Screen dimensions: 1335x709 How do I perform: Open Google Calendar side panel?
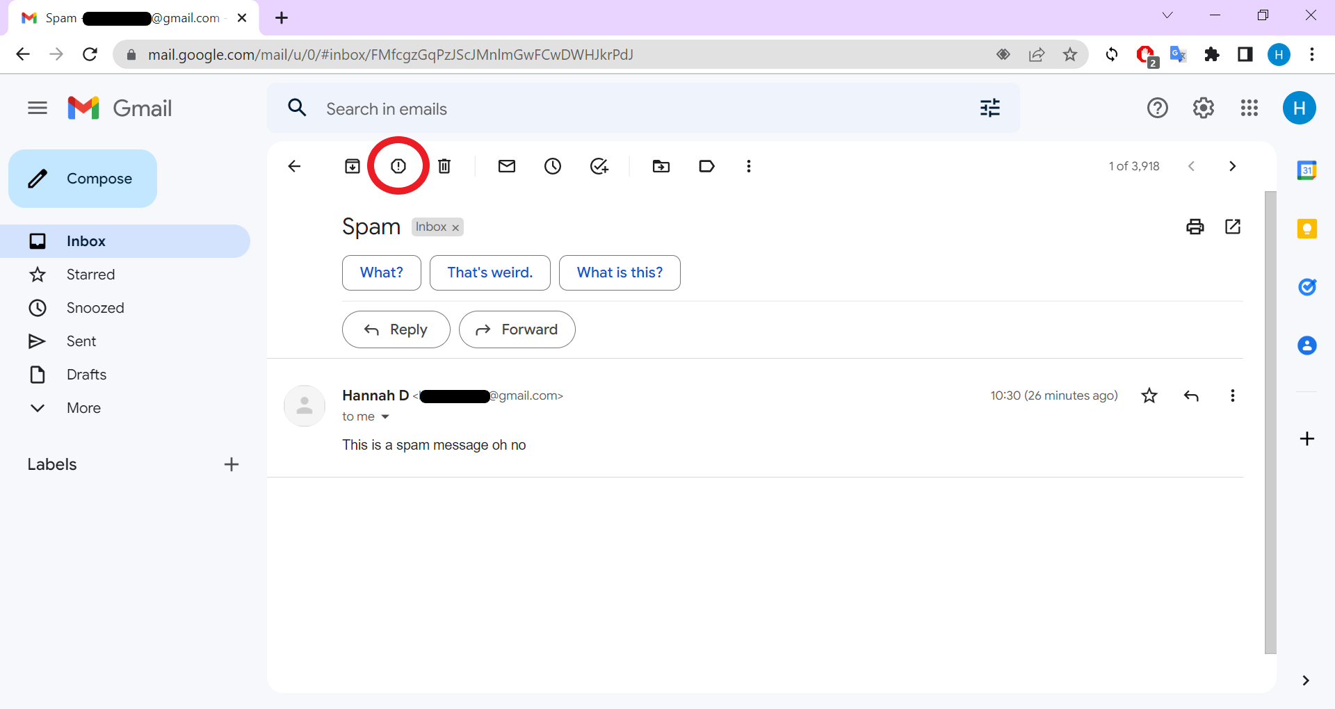click(1307, 170)
